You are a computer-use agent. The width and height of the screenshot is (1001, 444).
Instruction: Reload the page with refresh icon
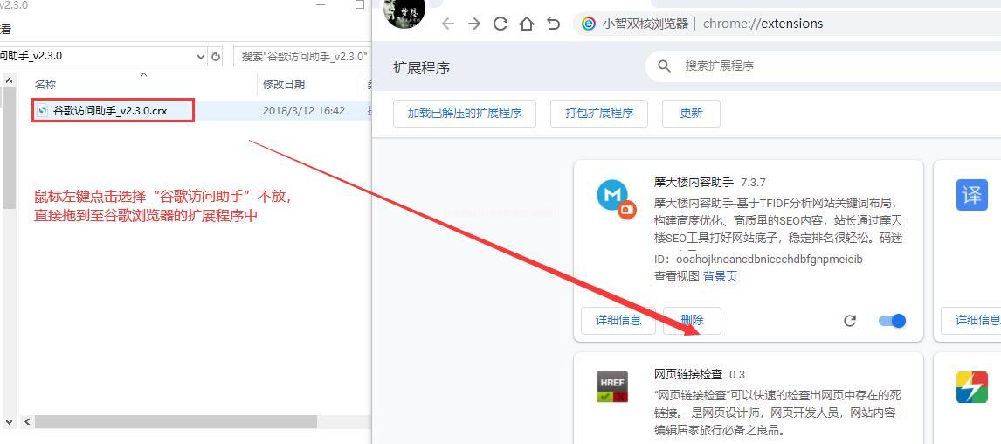coord(500,24)
